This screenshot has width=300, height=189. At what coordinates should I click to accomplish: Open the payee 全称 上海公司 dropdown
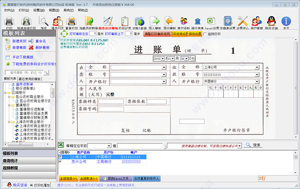click(x=257, y=67)
